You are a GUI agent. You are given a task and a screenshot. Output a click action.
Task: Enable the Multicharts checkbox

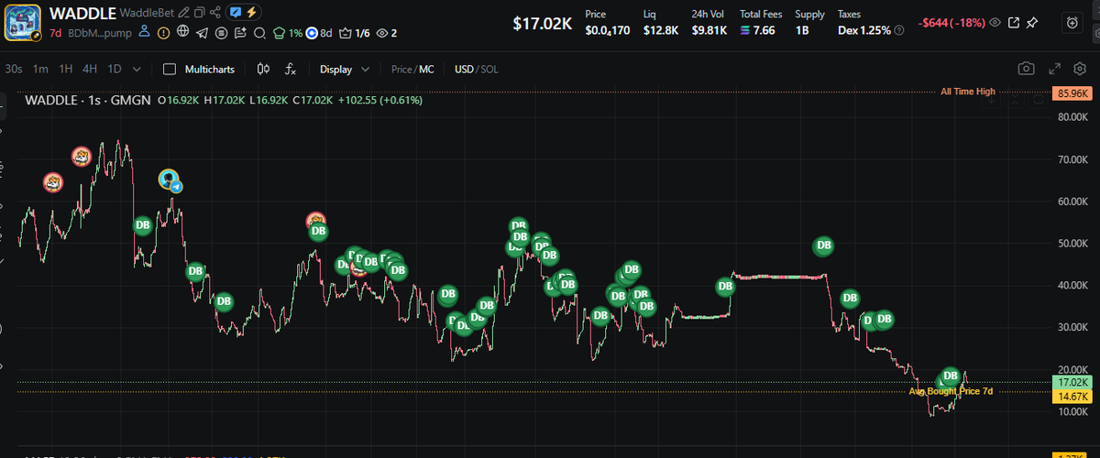click(x=169, y=69)
